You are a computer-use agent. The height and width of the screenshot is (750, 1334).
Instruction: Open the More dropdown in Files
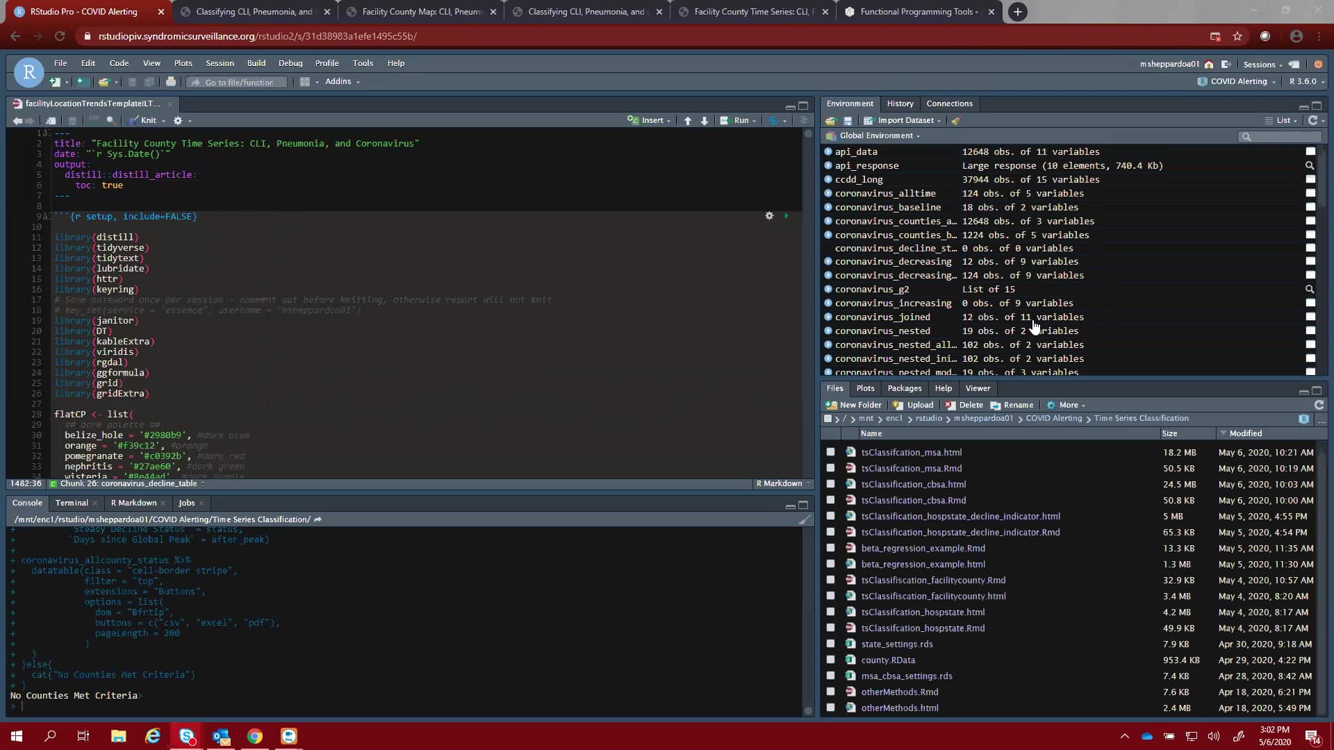[1066, 405]
